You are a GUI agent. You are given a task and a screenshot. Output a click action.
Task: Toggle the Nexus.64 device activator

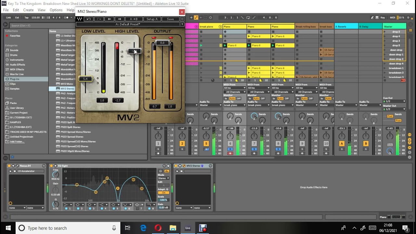(x=9, y=166)
